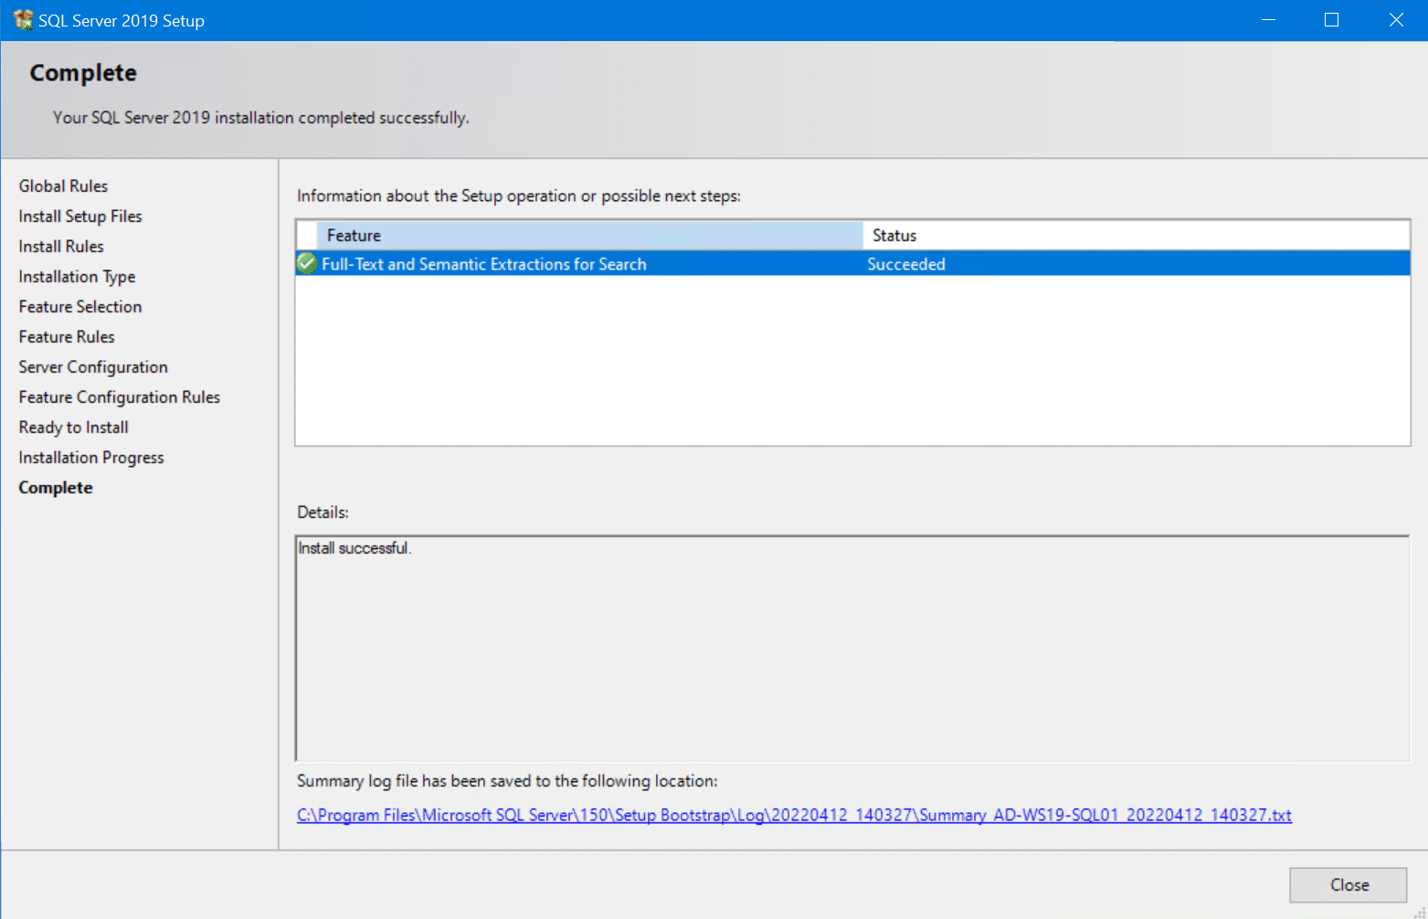Select the Installation Type step

(x=77, y=276)
